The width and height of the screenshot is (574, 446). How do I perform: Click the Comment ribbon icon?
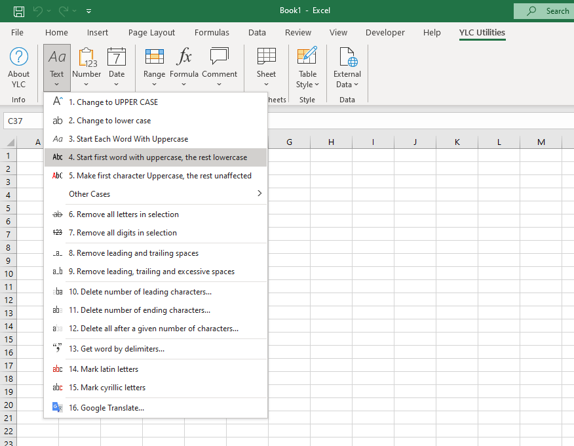click(220, 58)
